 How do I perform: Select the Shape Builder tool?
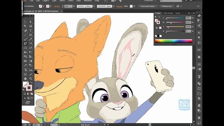[25, 57]
